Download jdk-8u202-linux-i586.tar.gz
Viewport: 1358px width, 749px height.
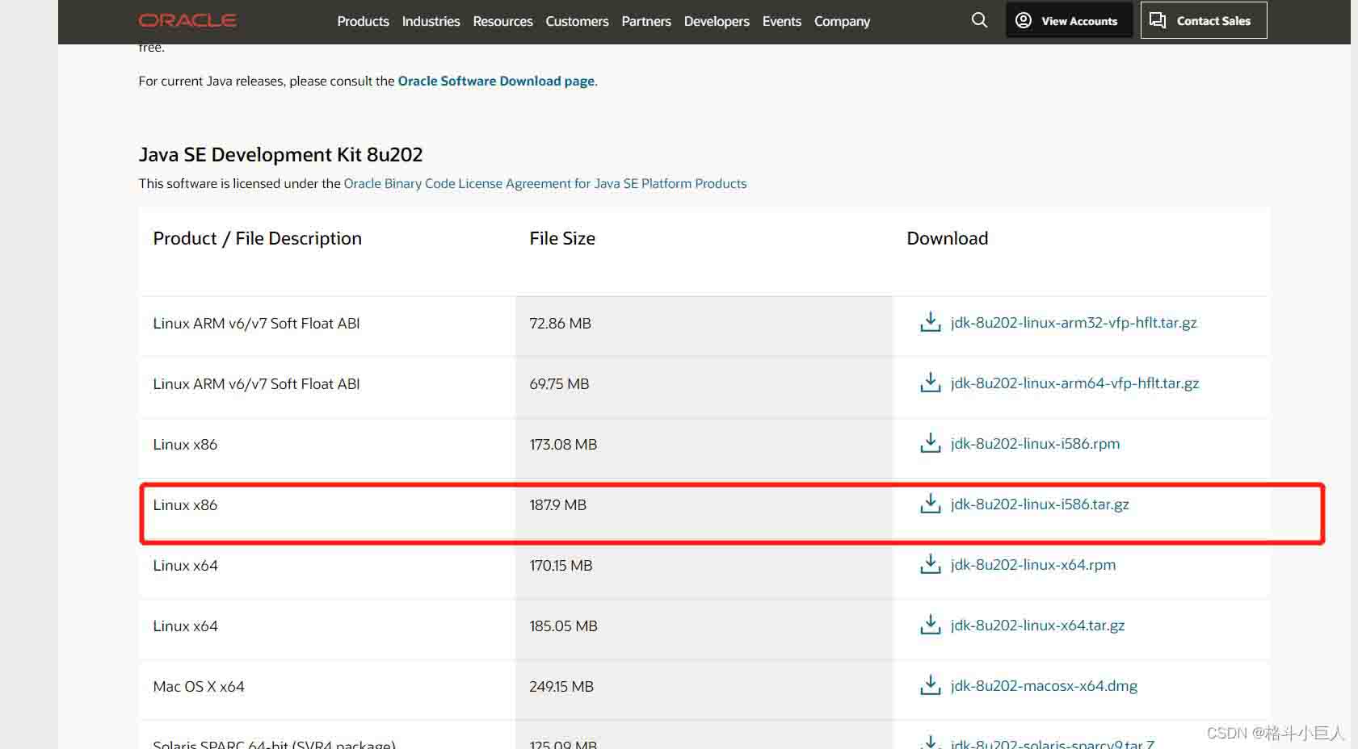pos(1040,504)
